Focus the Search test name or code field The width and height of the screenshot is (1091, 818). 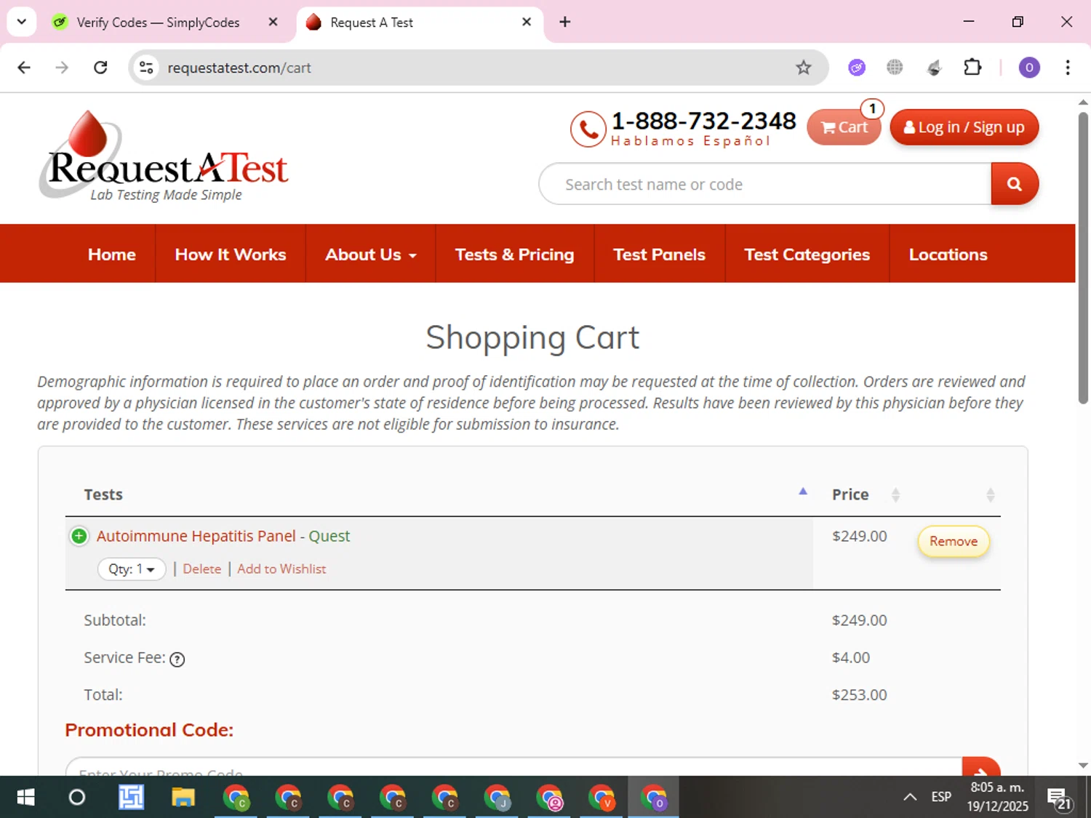(765, 184)
